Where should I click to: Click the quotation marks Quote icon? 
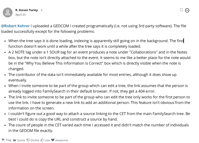point(15,140)
